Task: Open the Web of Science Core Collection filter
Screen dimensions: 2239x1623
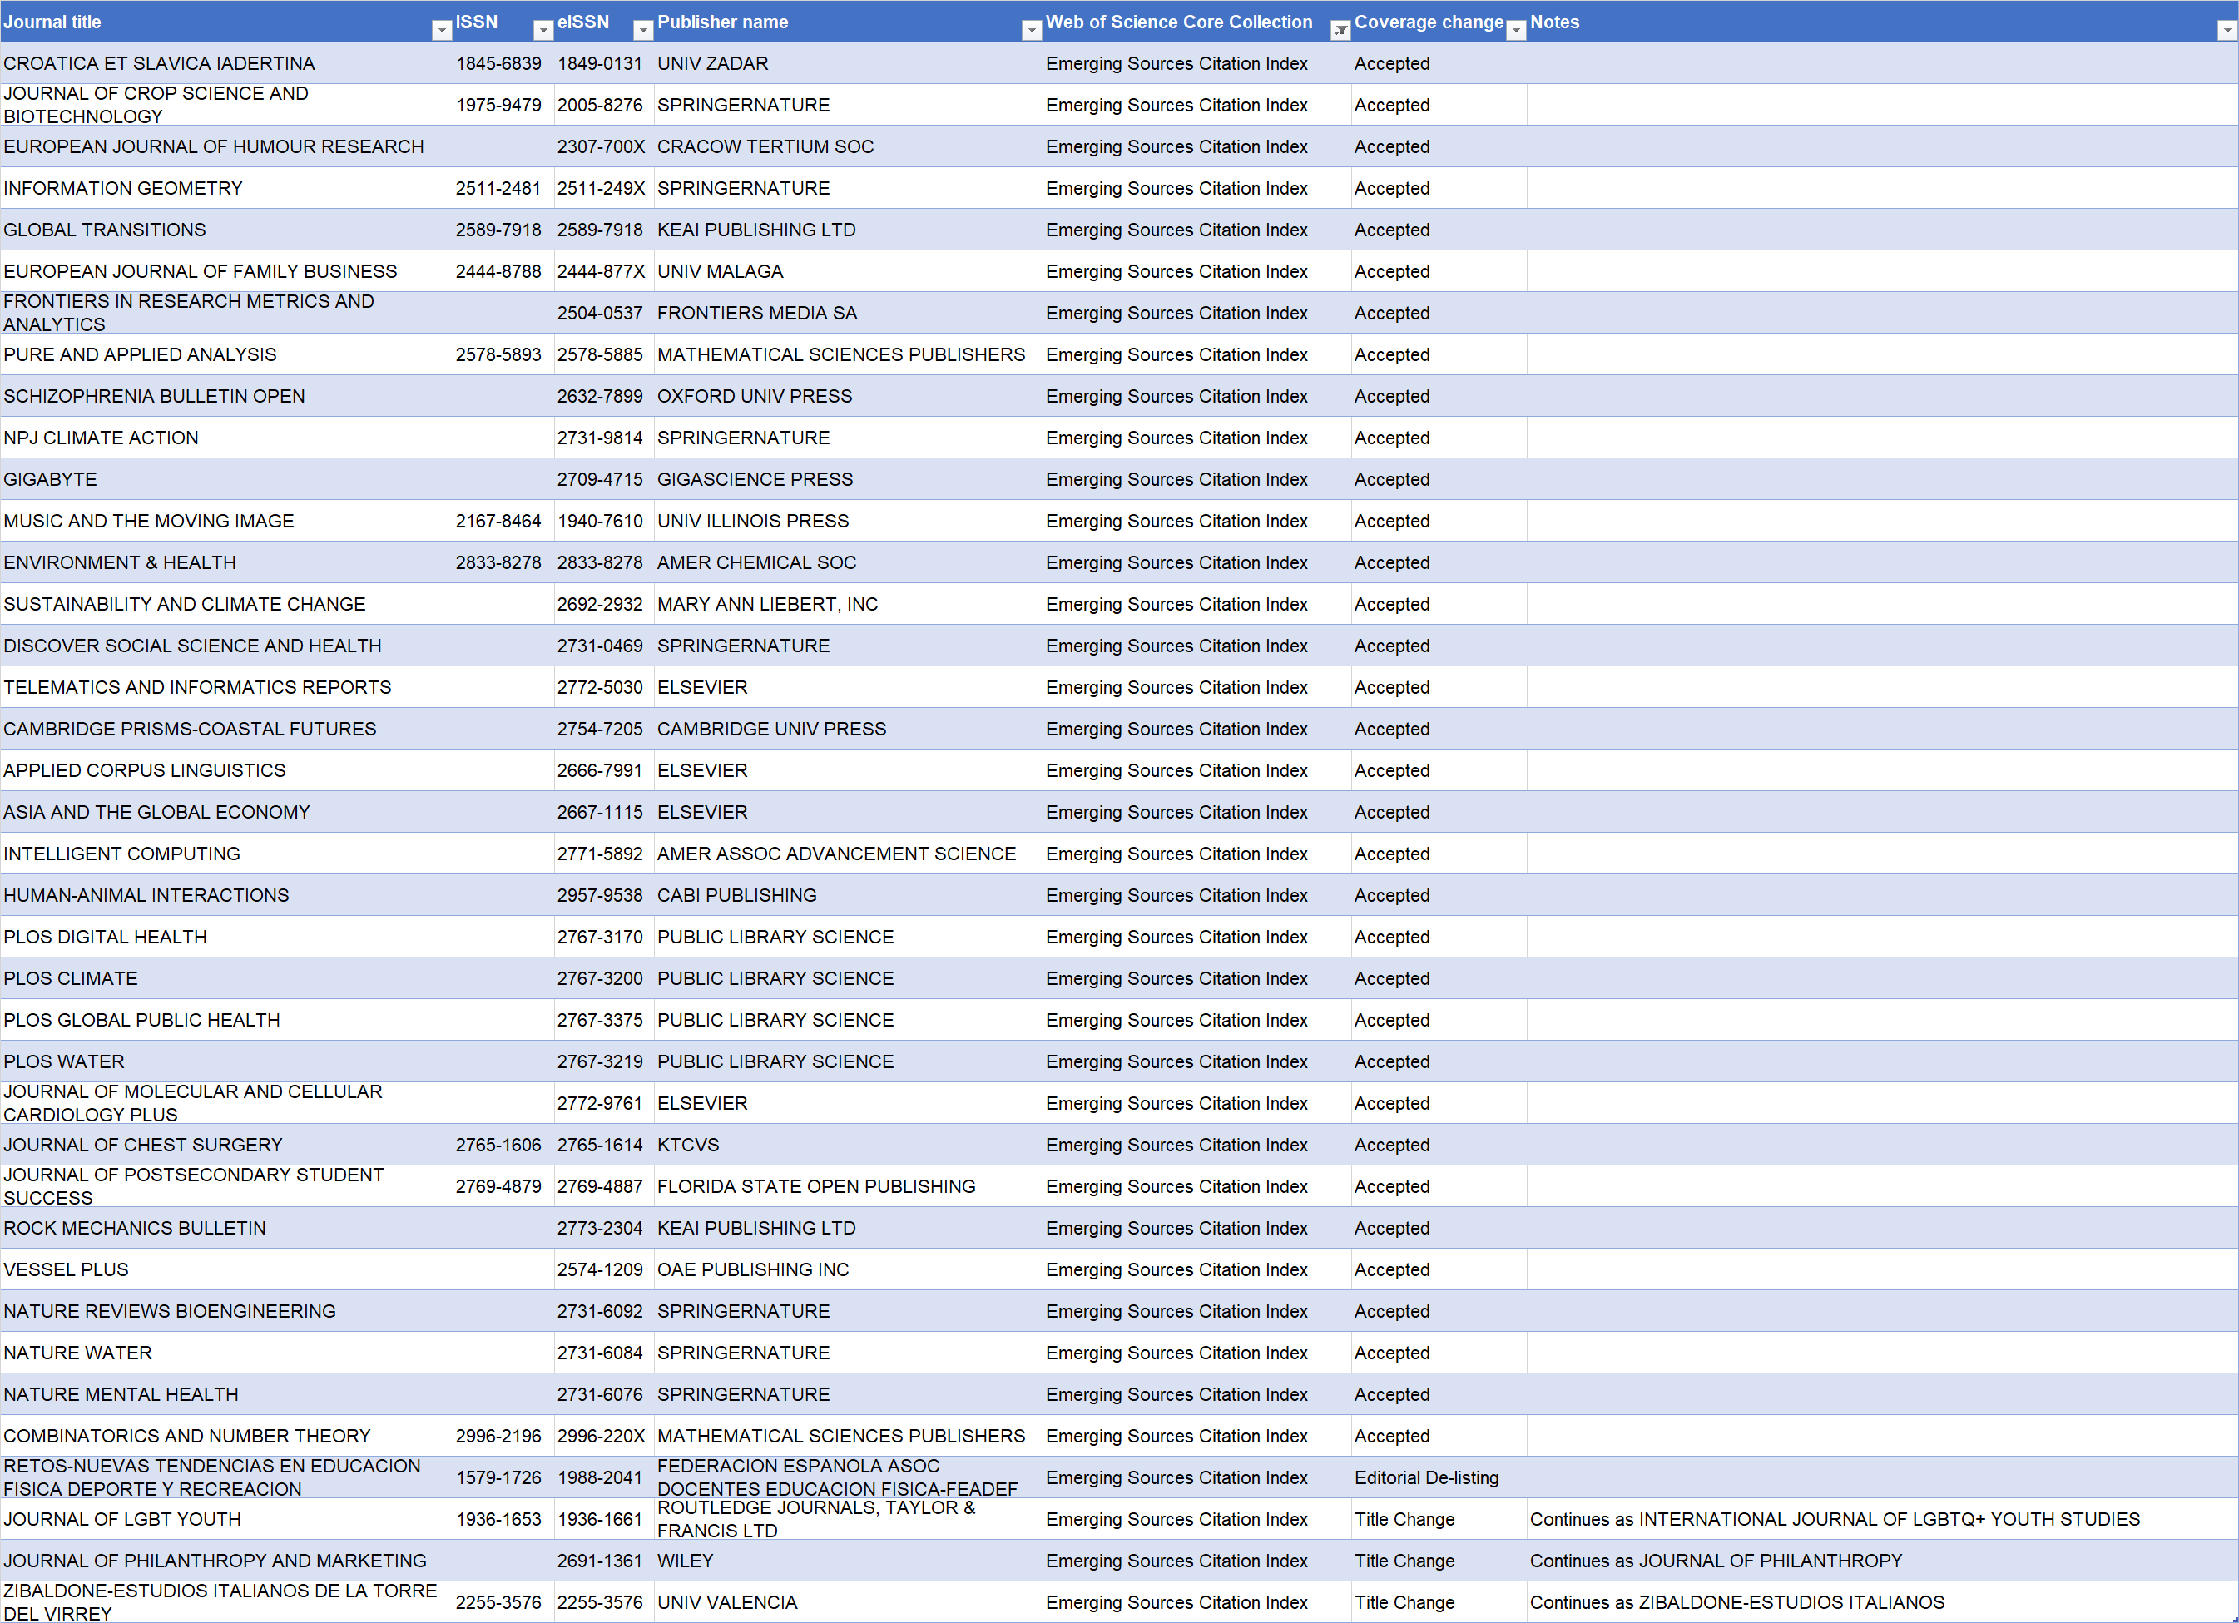Action: pyautogui.click(x=1340, y=31)
